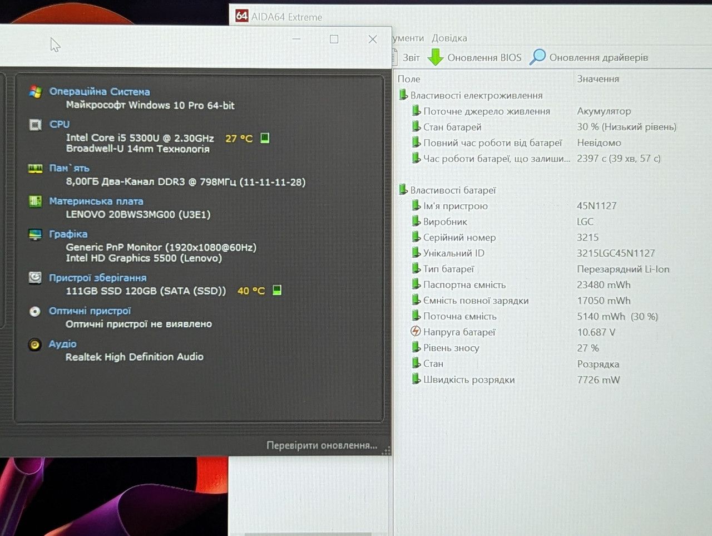Screen dimensions: 712x536
Task: Click the icon beside Ємність повної зарядки
Action: [416, 300]
